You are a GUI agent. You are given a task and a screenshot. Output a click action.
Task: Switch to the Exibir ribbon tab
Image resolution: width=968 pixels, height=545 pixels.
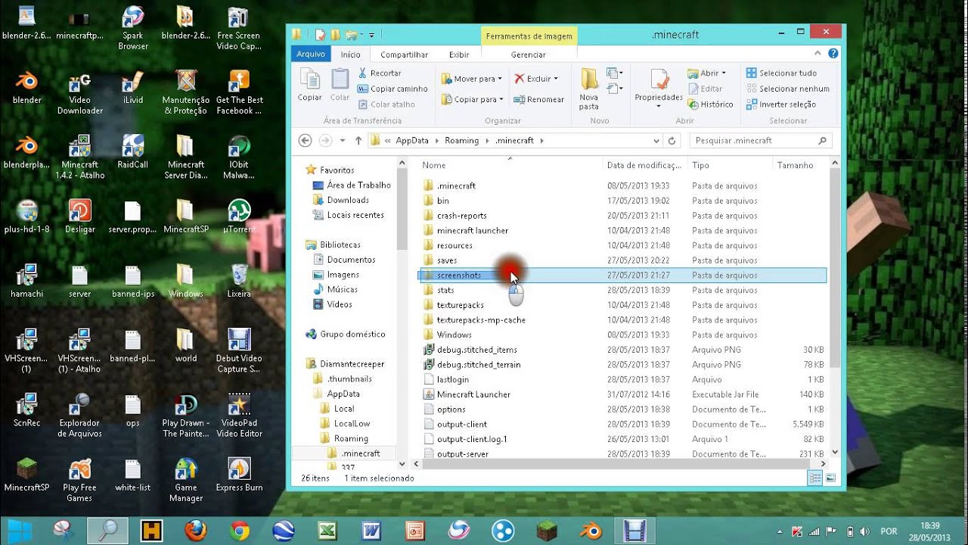(x=459, y=54)
